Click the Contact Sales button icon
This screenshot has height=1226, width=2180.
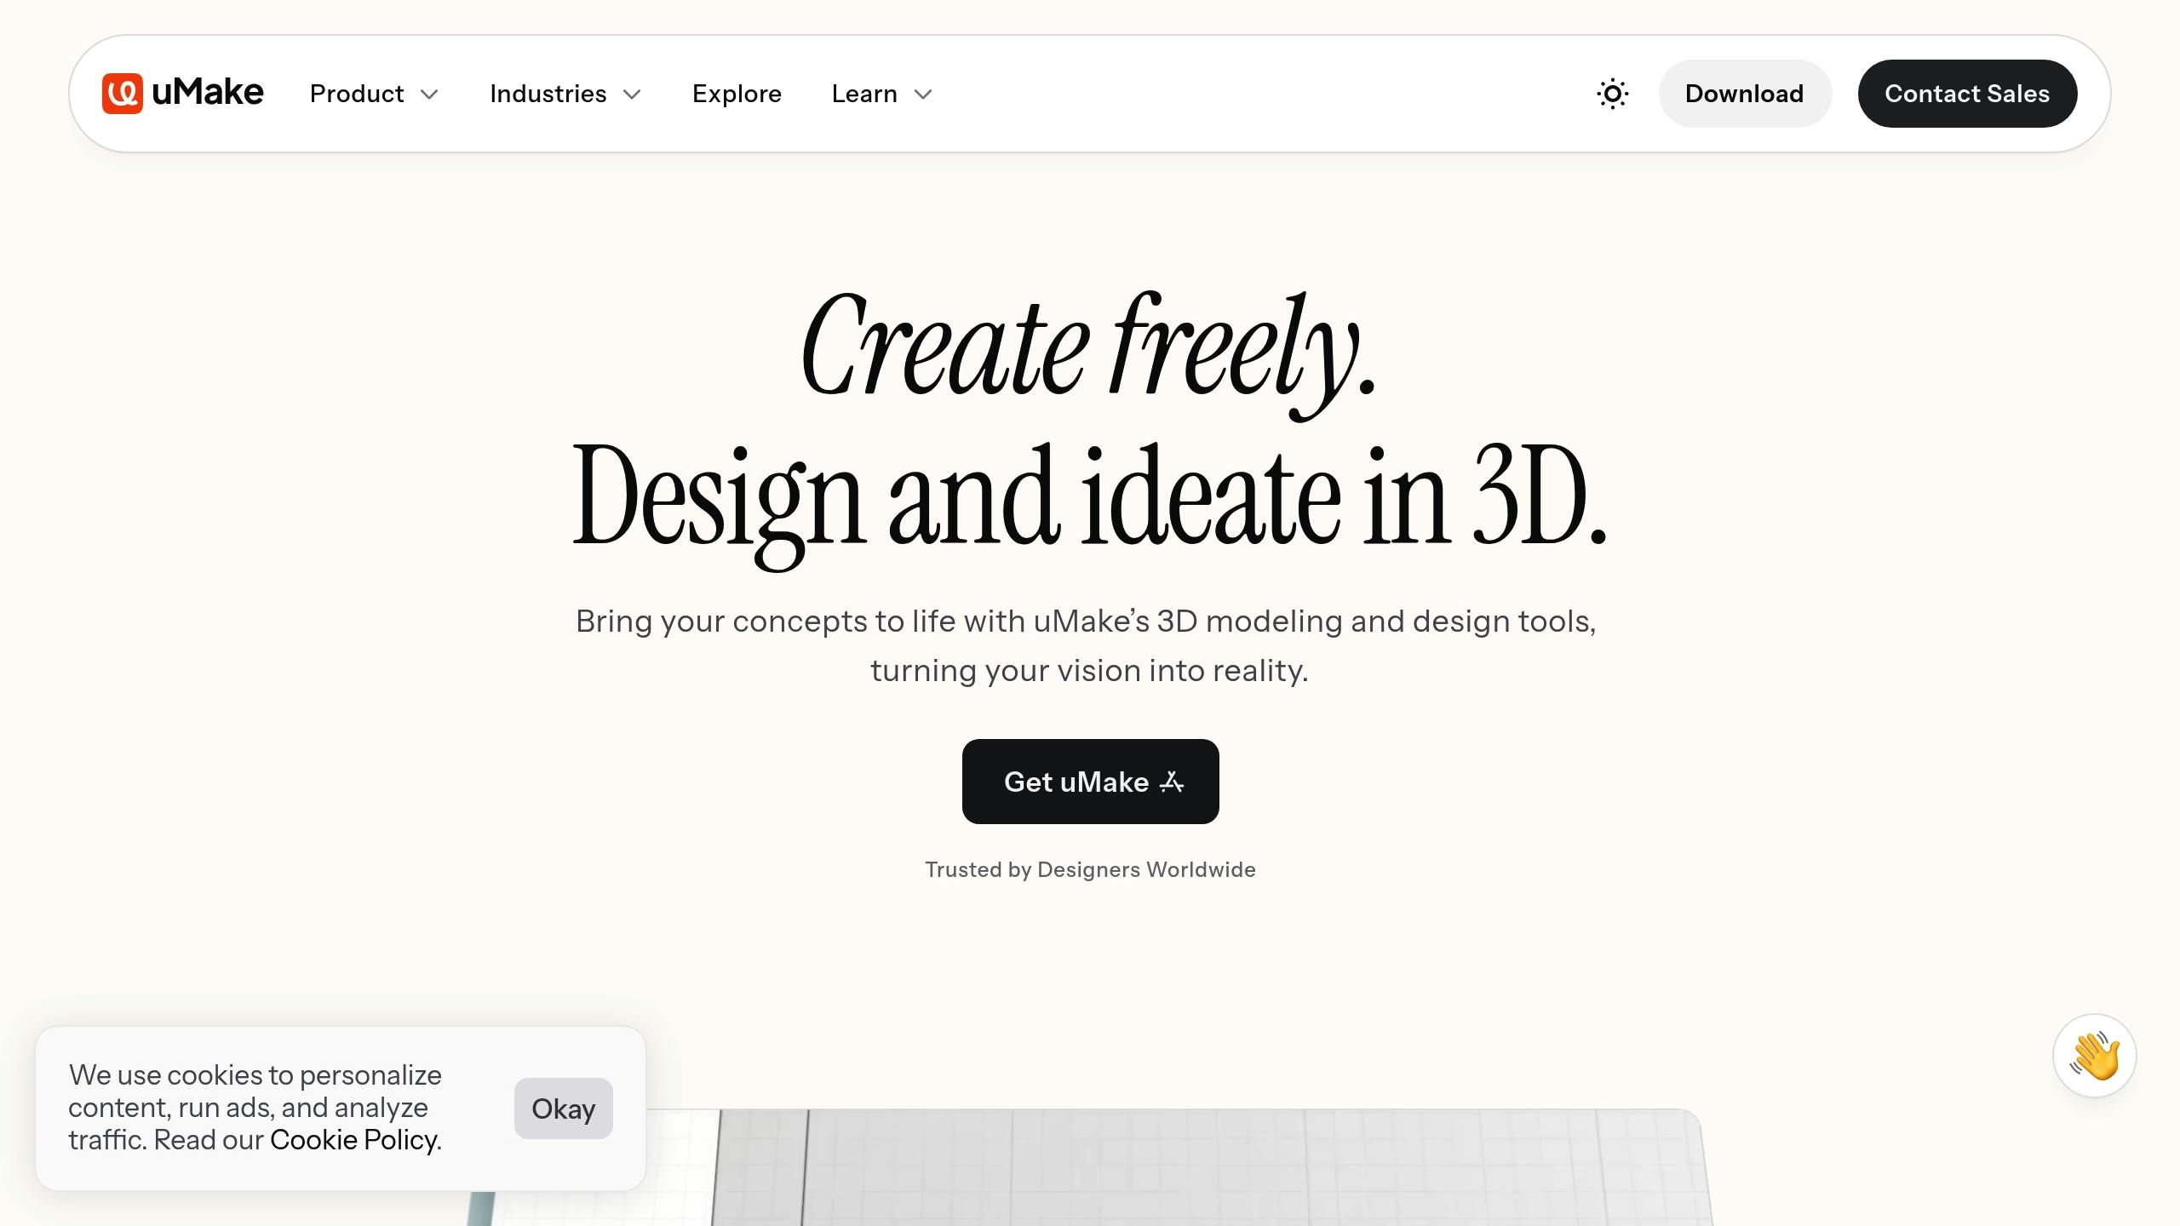tap(1967, 93)
